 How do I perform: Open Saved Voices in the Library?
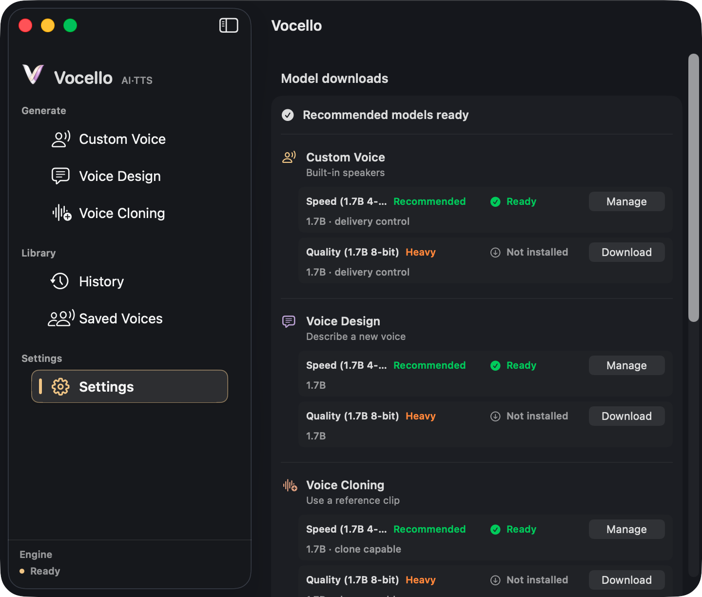130,318
